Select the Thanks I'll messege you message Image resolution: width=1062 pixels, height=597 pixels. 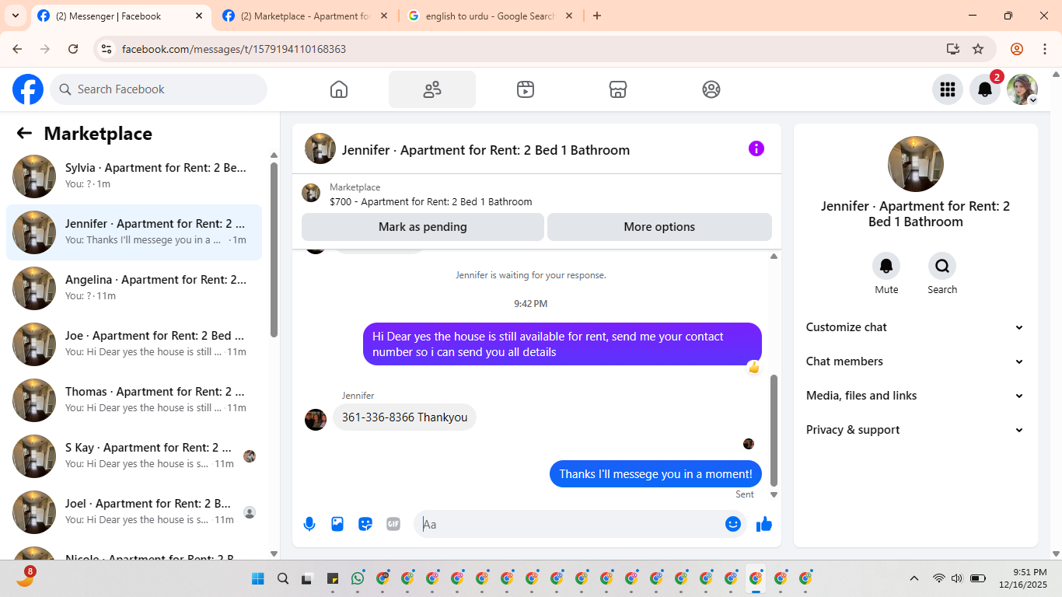tap(655, 474)
